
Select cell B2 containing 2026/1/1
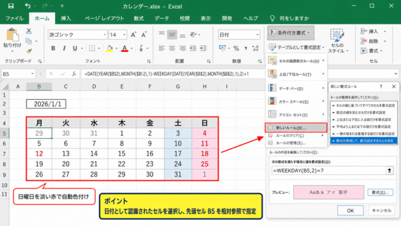coord(46,104)
